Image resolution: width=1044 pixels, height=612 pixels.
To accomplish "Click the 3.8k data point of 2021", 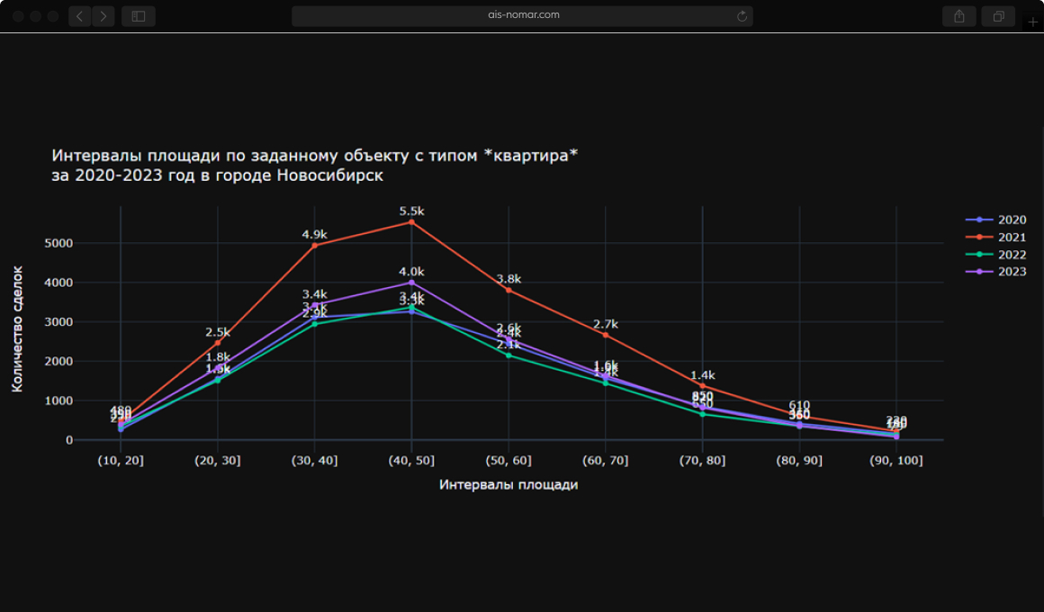I will (x=508, y=291).
